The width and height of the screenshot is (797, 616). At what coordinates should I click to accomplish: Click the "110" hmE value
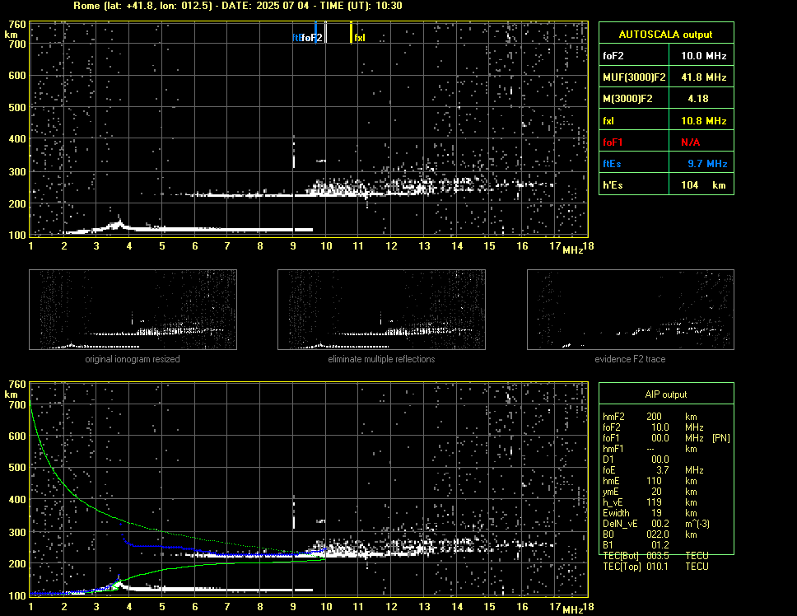coord(655,481)
